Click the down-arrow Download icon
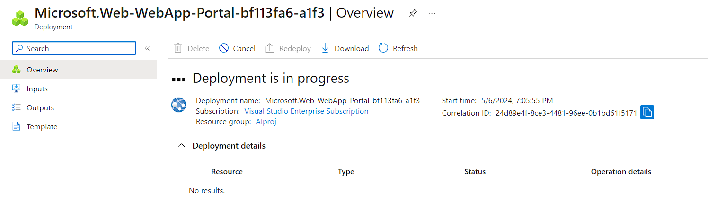 (325, 48)
